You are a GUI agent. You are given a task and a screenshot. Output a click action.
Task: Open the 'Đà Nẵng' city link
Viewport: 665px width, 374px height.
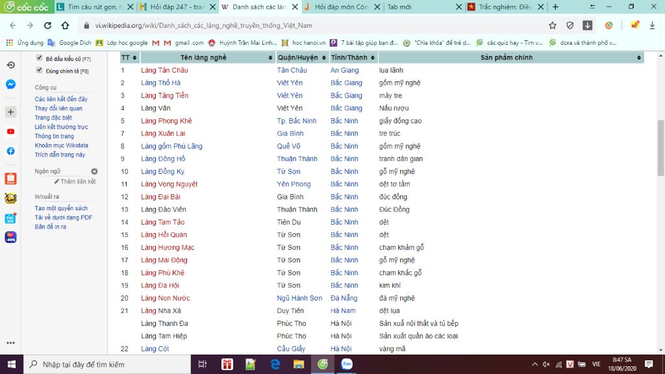[344, 298]
